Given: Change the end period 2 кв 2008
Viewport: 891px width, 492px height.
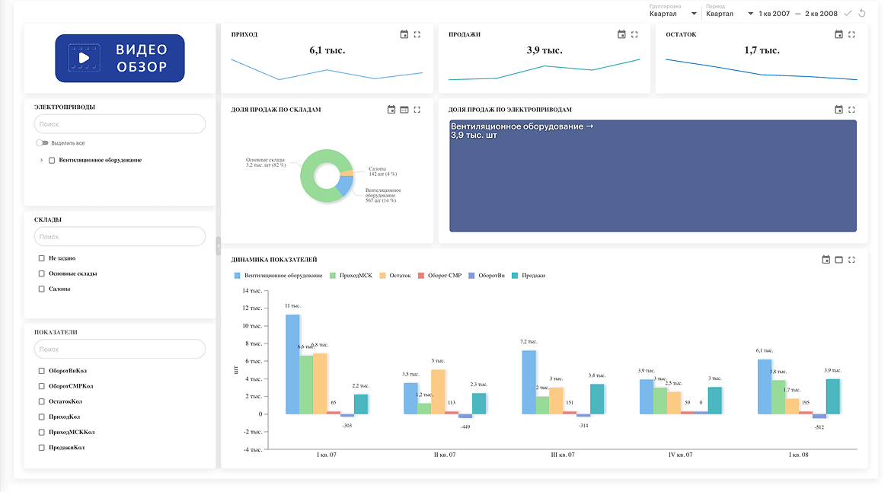Looking at the screenshot, I should coord(821,14).
